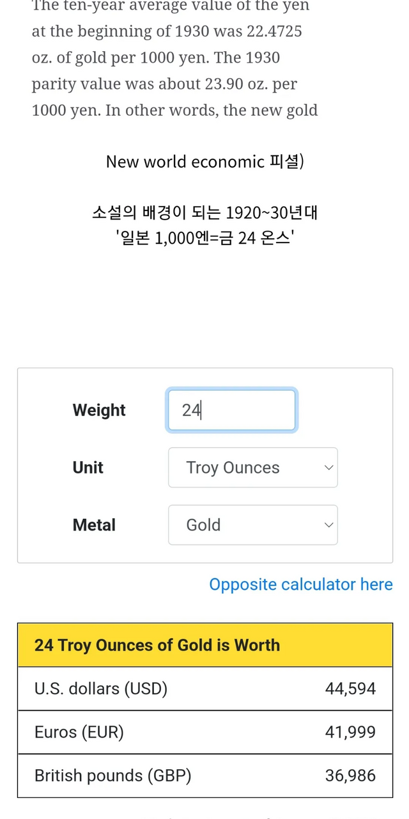Viewport: 409px width, 819px height.
Task: Click the 36,986 GBP value
Action: (350, 776)
